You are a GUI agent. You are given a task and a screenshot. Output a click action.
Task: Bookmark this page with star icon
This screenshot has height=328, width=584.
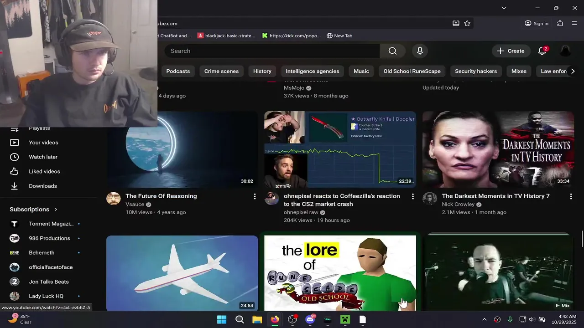tap(467, 23)
